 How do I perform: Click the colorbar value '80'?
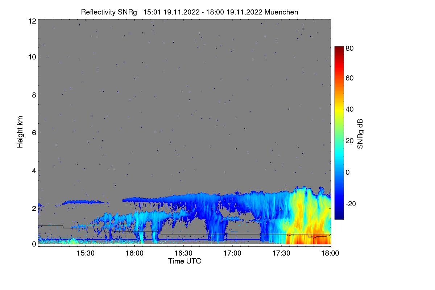pyautogui.click(x=350, y=47)
